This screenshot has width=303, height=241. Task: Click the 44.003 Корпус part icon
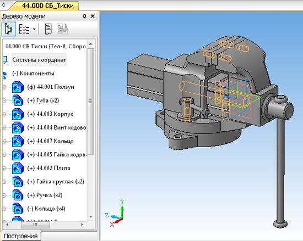point(18,114)
